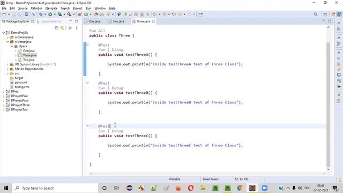Click the New Java Package icon
Image resolution: width=343 pixels, height=193 pixels.
(80, 14)
